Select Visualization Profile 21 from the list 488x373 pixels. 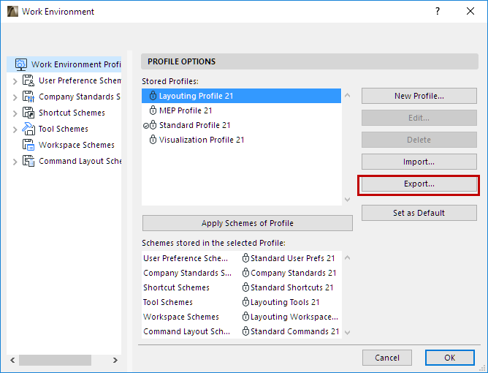pyautogui.click(x=202, y=140)
